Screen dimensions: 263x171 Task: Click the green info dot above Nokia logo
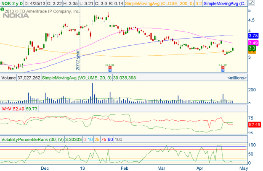click(x=2, y=10)
